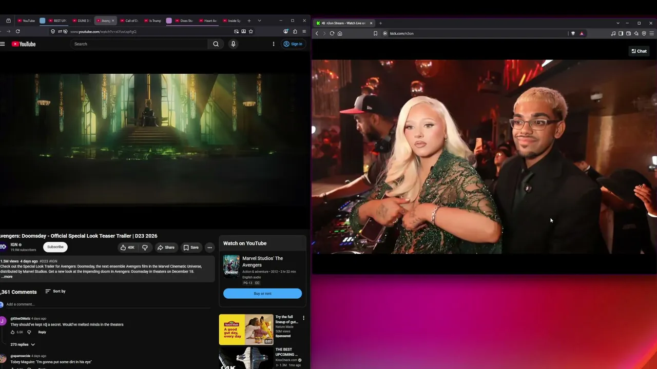Screen dimensions: 657x369
Task: Open Marvel Studios' The Avengers movie poster
Action: coord(231,265)
